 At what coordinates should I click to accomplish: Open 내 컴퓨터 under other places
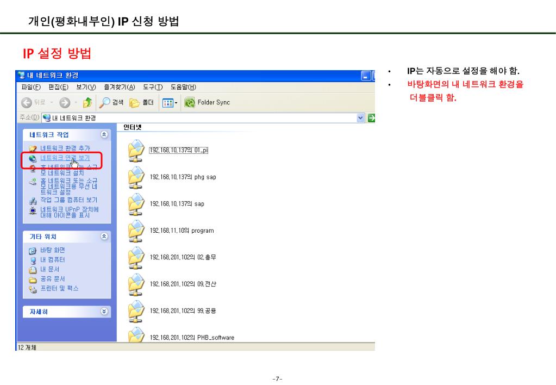53,260
